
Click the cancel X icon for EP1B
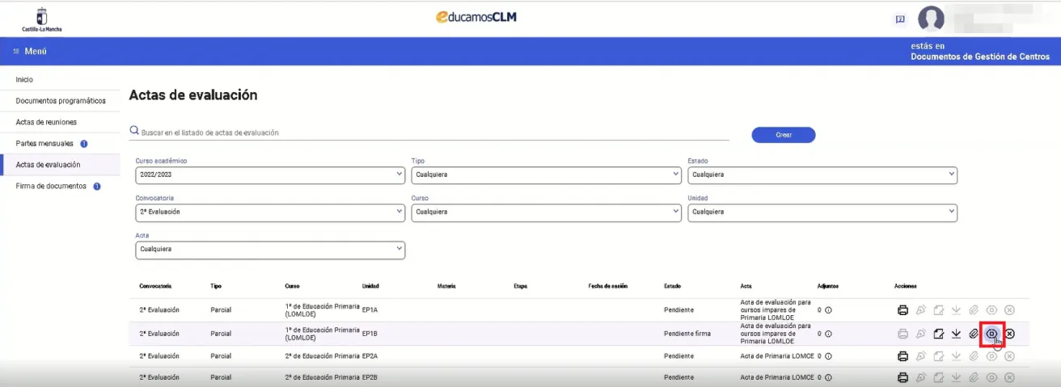click(1009, 334)
